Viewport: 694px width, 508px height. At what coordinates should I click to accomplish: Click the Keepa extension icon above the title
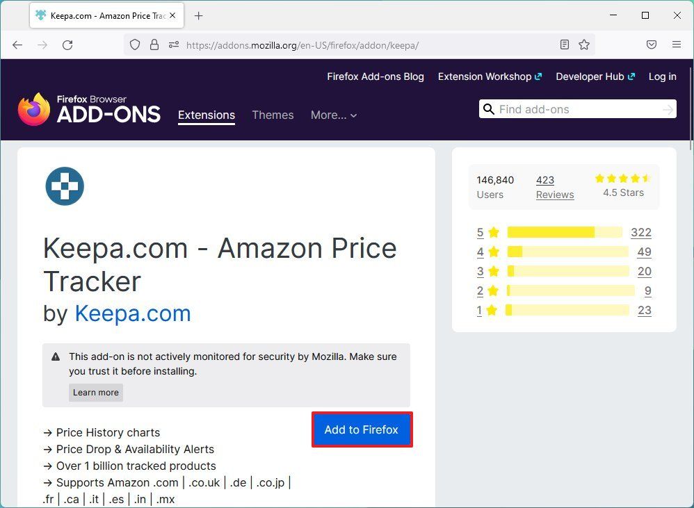click(x=65, y=186)
